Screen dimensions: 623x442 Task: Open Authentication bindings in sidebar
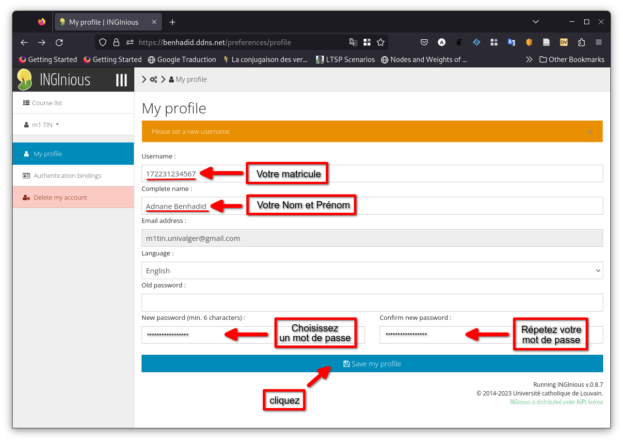pyautogui.click(x=73, y=175)
